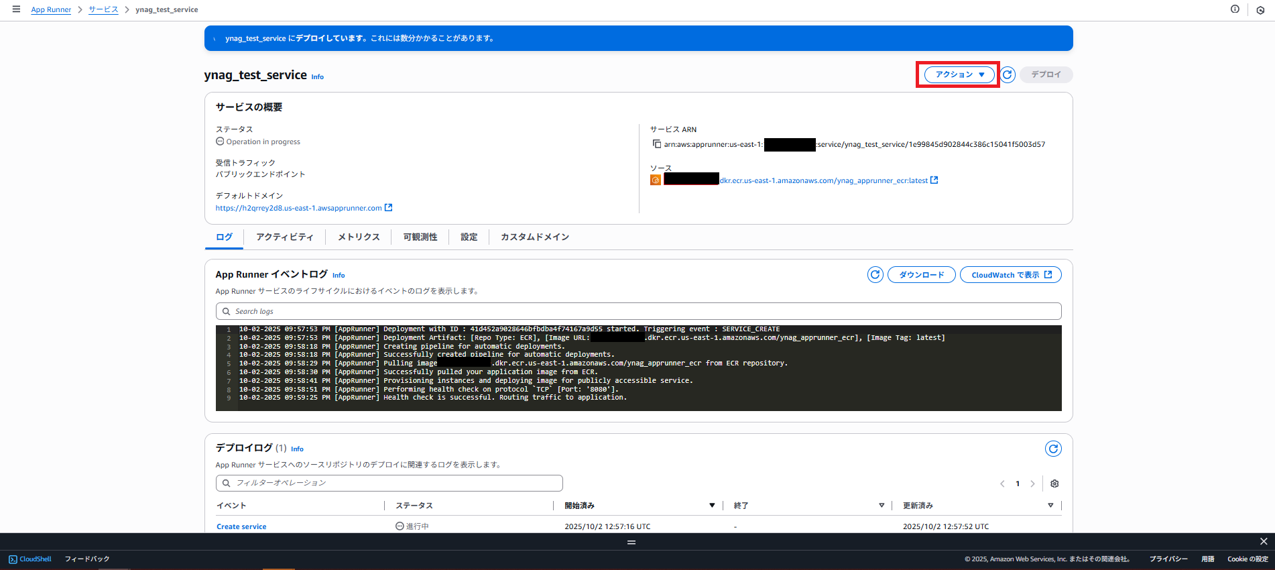
Task: Click the 2025/10/2 12:57:16 UTC start time
Action: pyautogui.click(x=607, y=527)
